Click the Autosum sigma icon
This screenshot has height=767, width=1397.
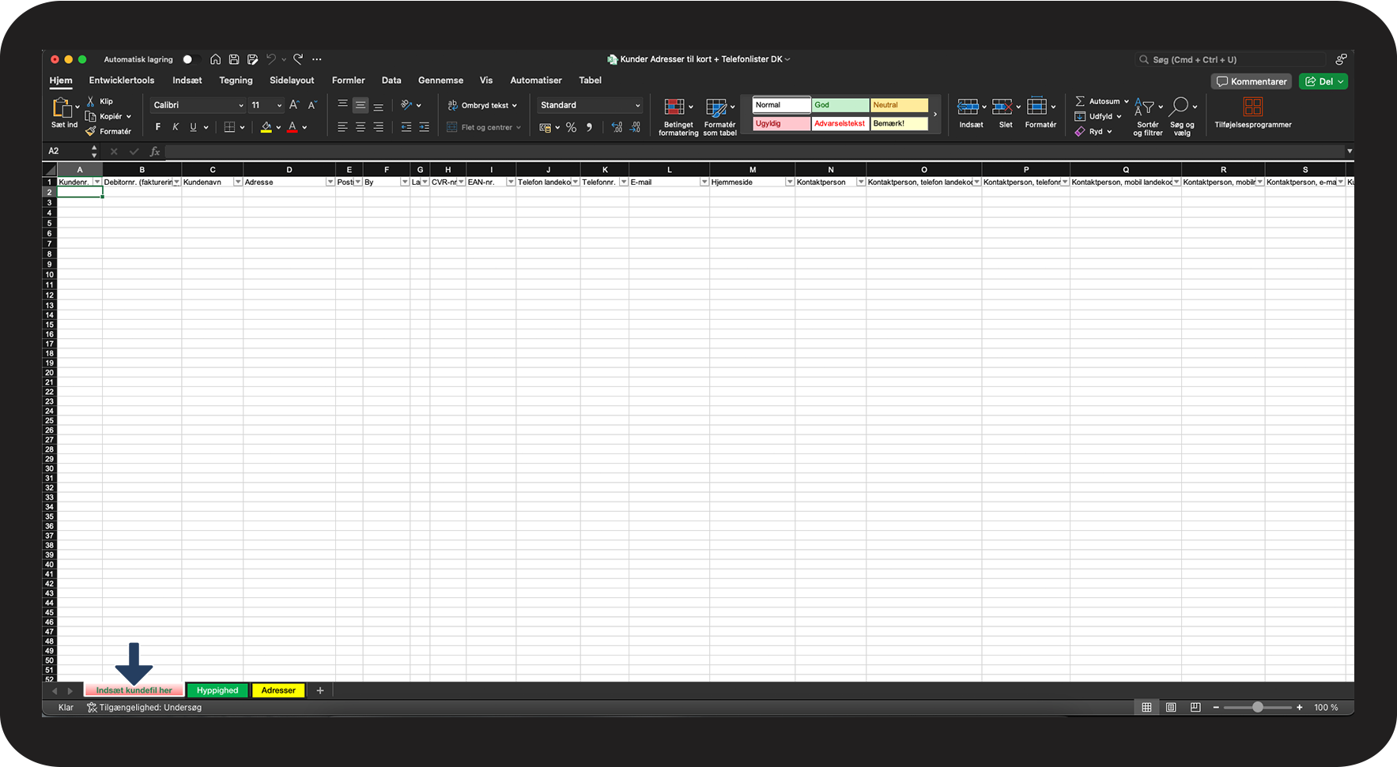coord(1080,101)
